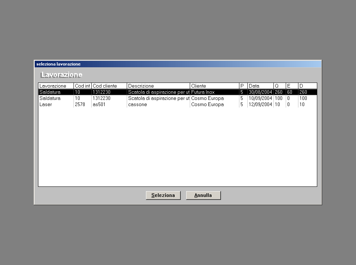The width and height of the screenshot is (356, 265).
Task: Click the Annulla button
Action: pyautogui.click(x=203, y=195)
